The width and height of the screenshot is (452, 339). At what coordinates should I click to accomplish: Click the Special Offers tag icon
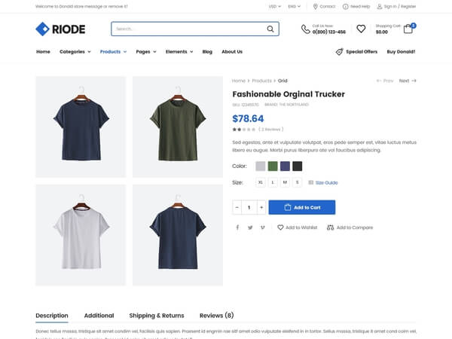pos(339,51)
